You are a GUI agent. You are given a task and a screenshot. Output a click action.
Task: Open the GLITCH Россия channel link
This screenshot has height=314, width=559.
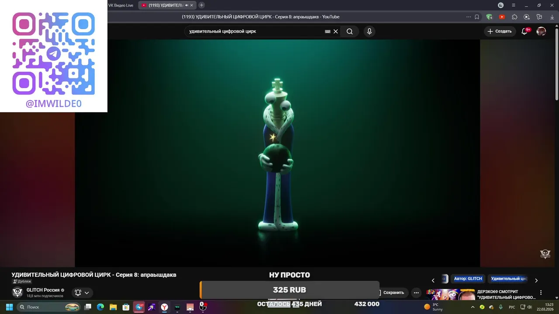(43, 290)
